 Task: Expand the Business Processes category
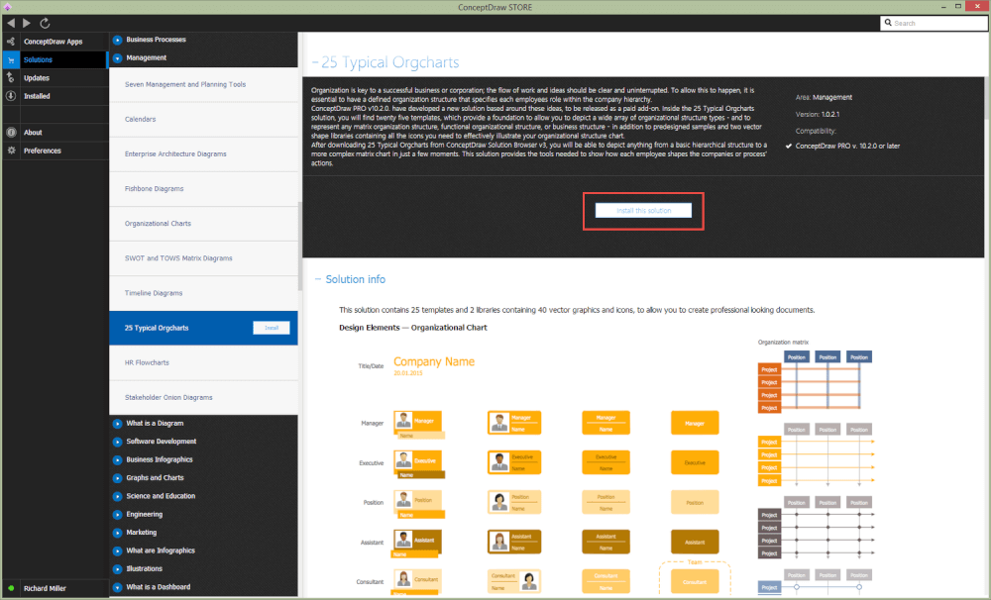[x=118, y=40]
